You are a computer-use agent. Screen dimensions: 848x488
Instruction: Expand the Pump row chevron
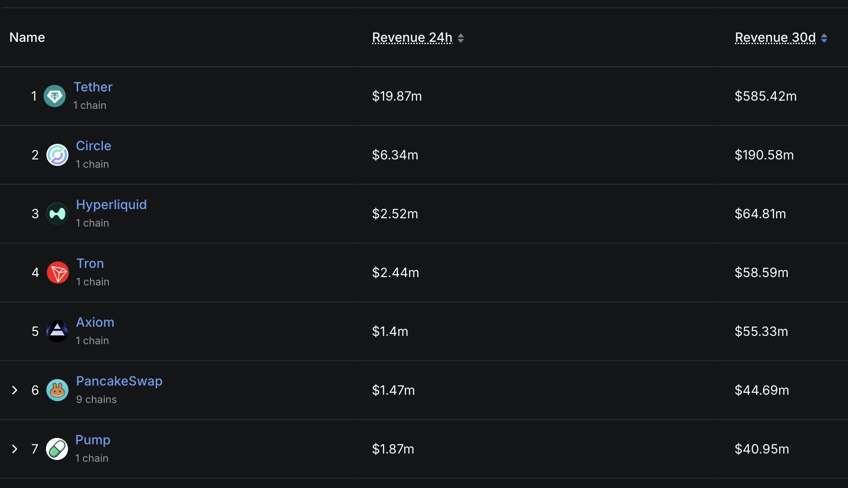coord(15,449)
